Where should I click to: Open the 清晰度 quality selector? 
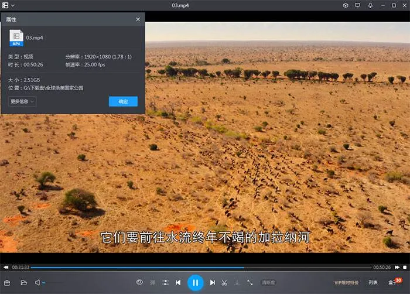268,282
